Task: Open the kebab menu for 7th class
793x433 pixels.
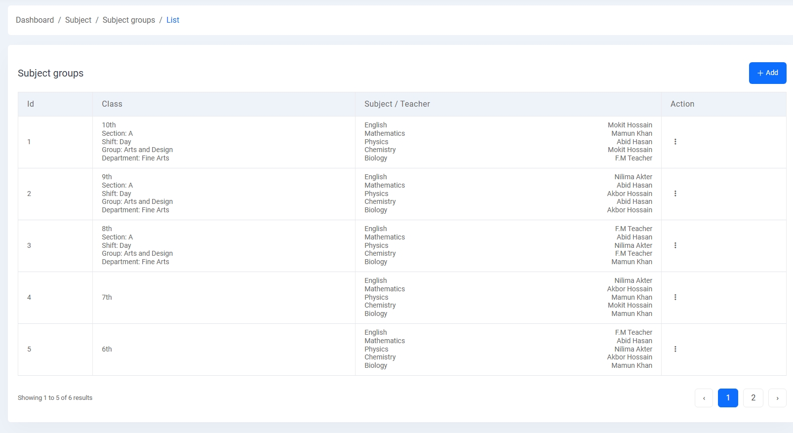Action: (x=675, y=297)
